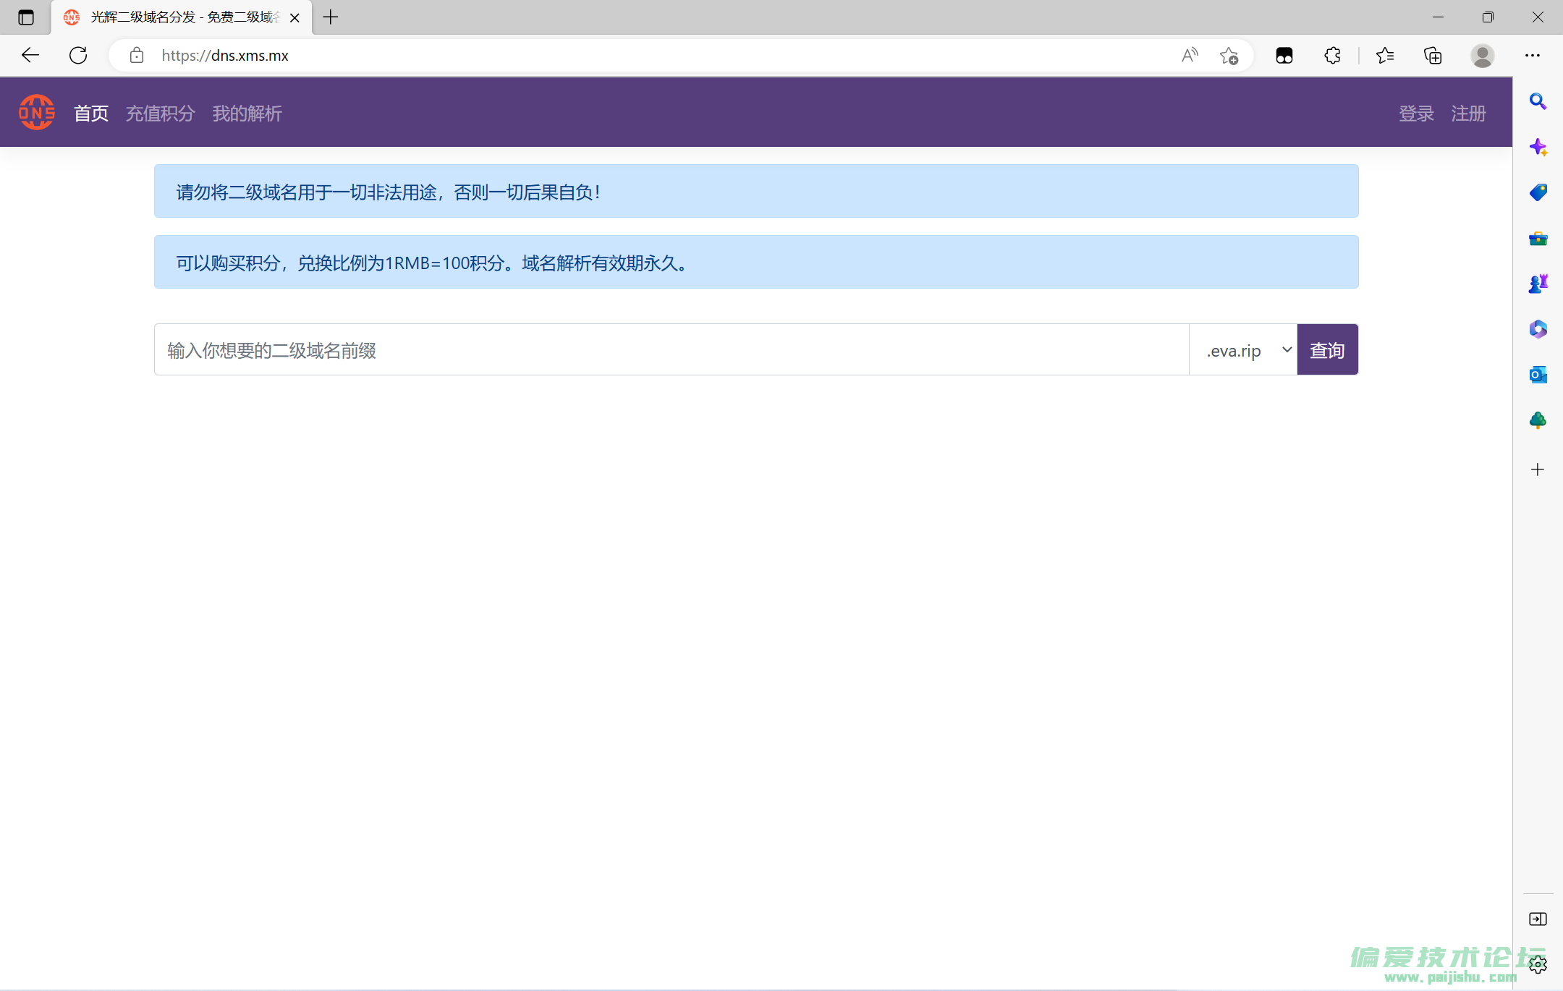Click the orange DNS site logo
The image size is (1563, 991).
point(36,112)
